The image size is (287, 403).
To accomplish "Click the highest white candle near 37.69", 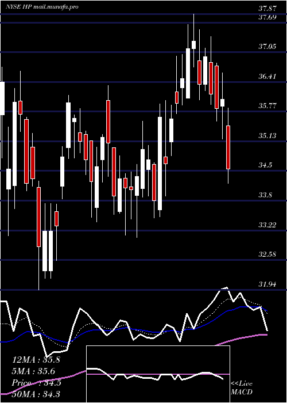I will click(194, 45).
